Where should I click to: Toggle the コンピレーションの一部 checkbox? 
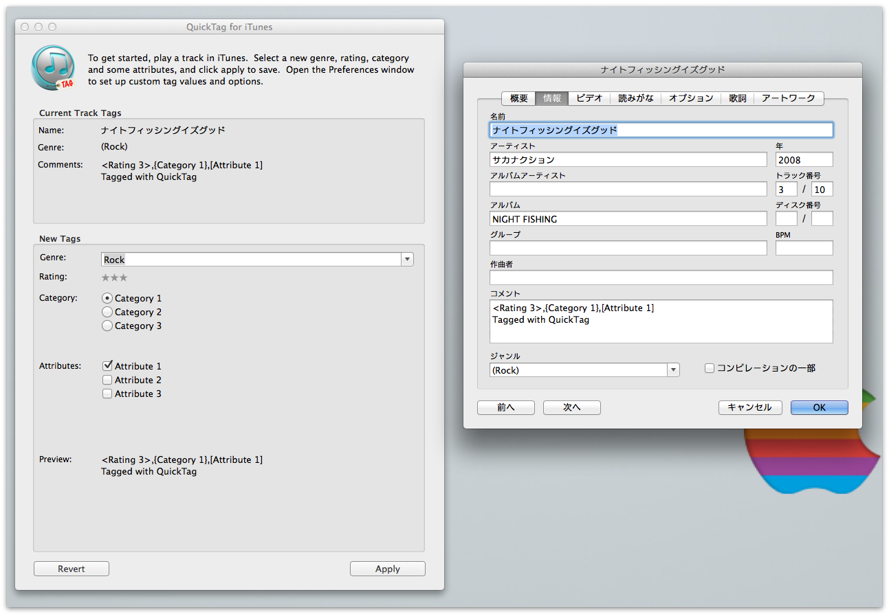(x=710, y=368)
